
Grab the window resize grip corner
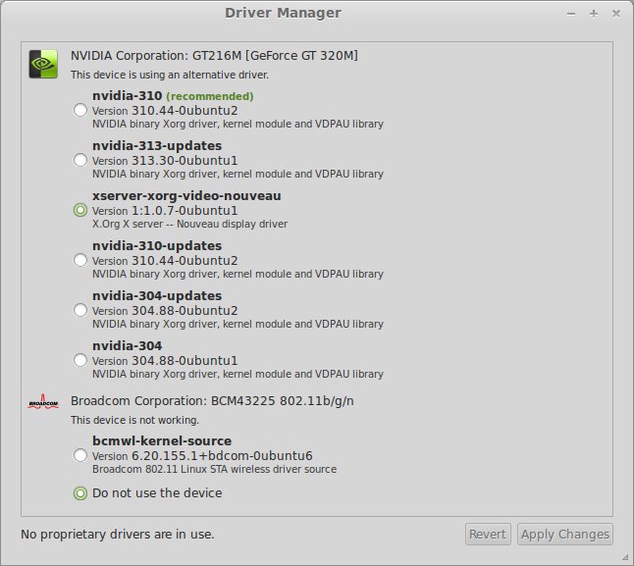625,557
